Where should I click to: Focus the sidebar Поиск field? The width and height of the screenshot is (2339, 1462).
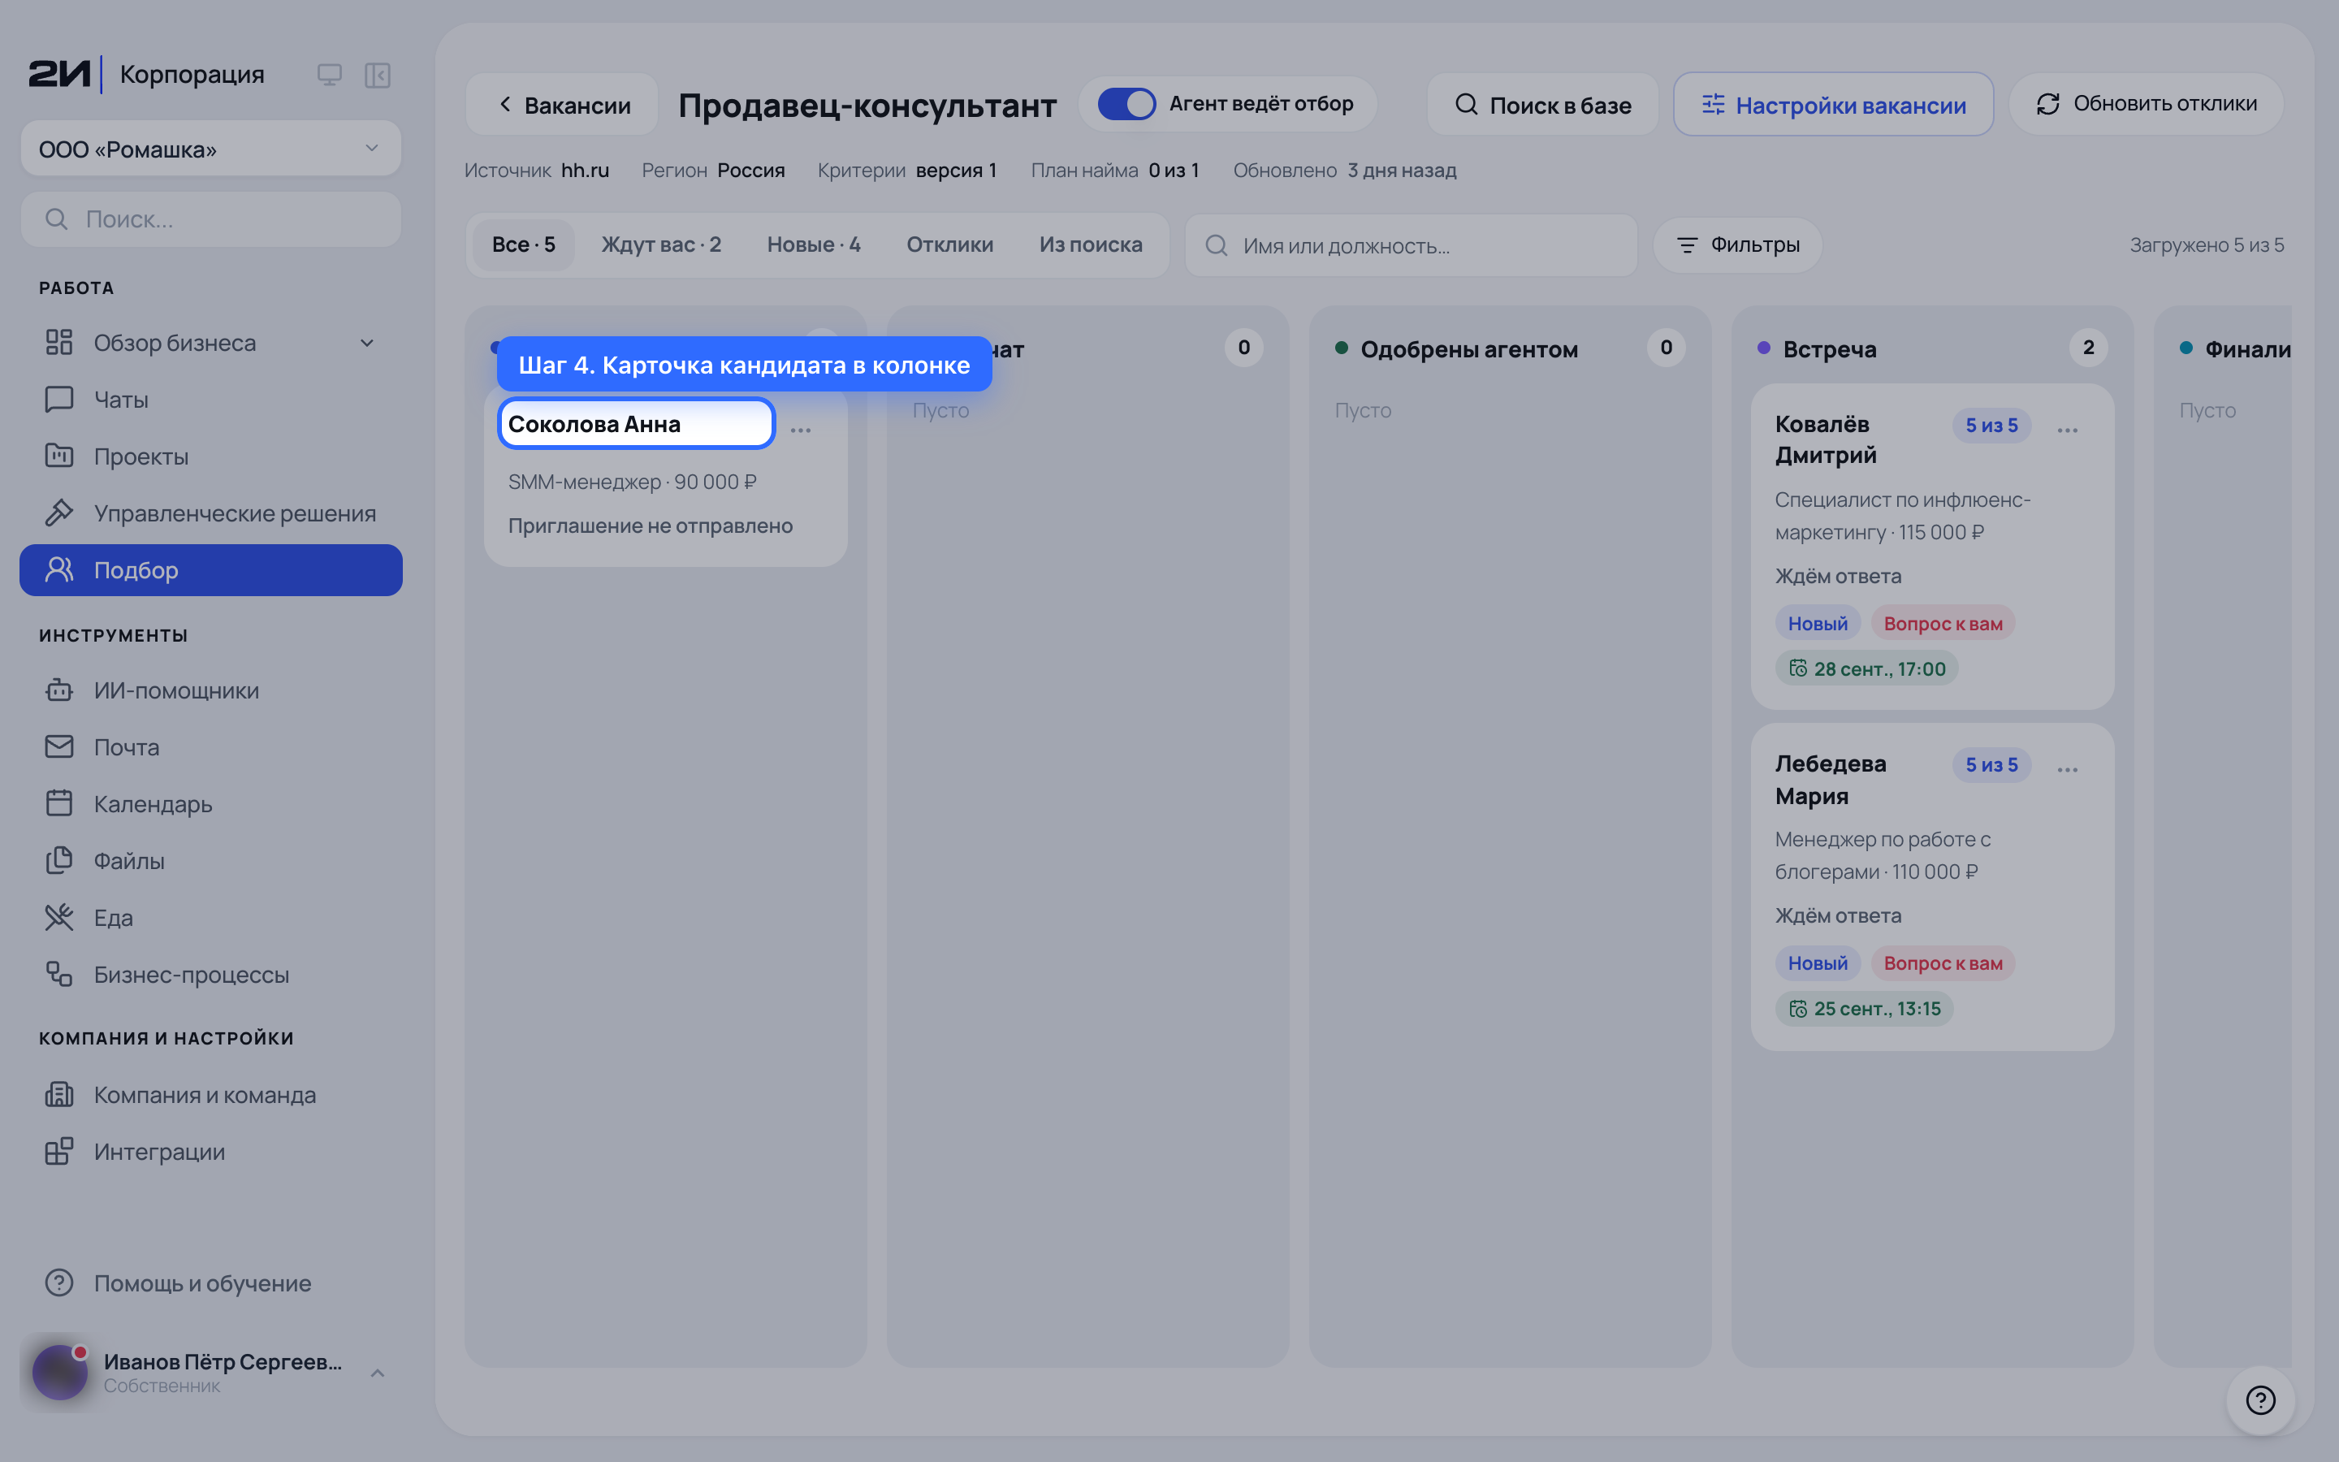point(210,219)
